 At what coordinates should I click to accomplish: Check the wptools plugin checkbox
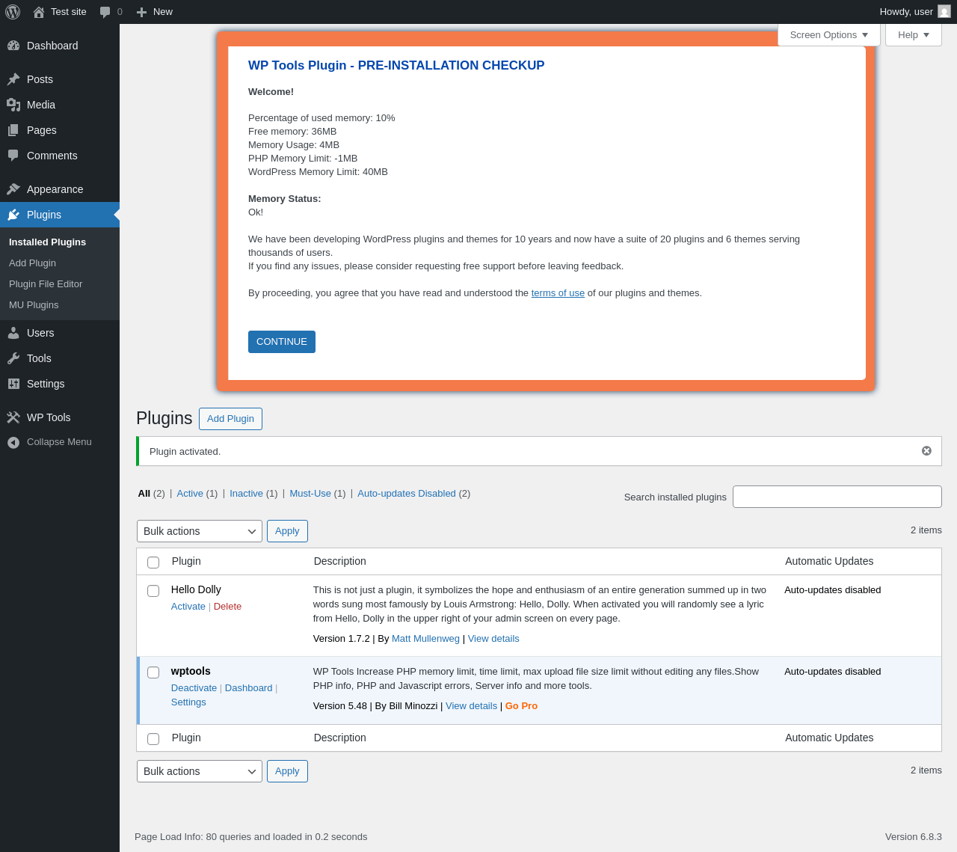click(153, 672)
